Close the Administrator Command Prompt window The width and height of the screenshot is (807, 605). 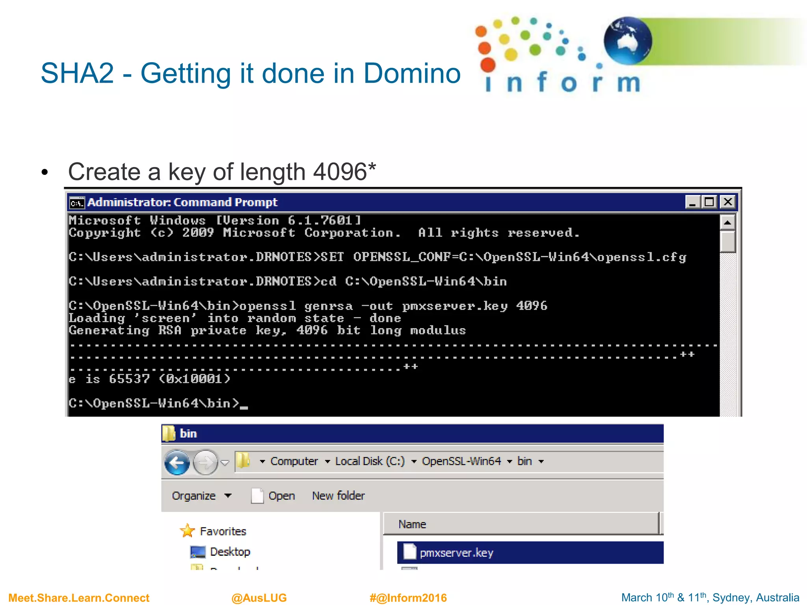tap(727, 202)
